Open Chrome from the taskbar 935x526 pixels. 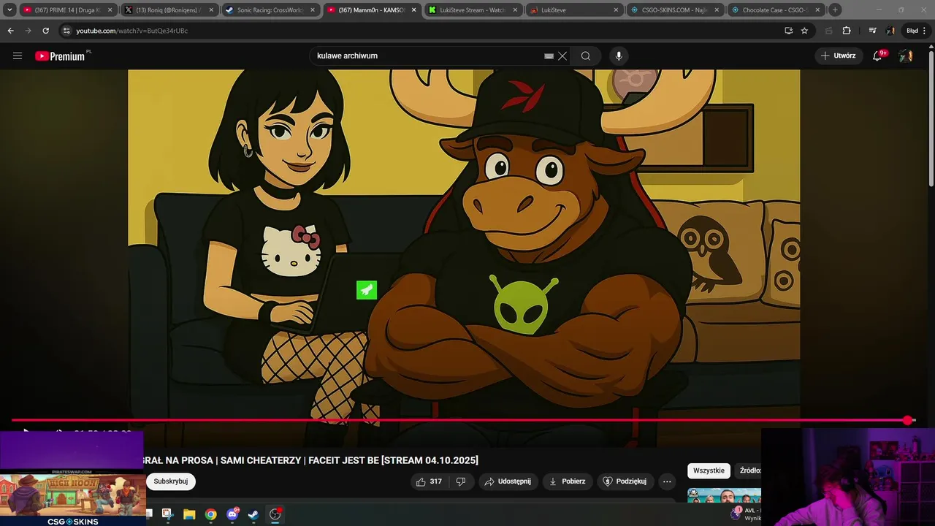point(210,514)
